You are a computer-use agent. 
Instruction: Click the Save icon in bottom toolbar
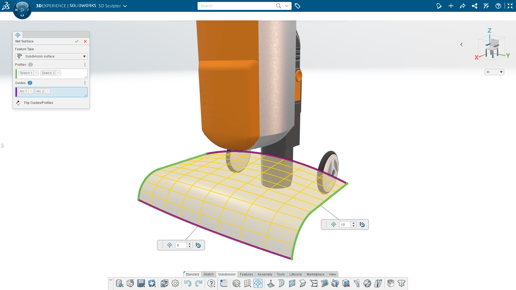pos(141,283)
